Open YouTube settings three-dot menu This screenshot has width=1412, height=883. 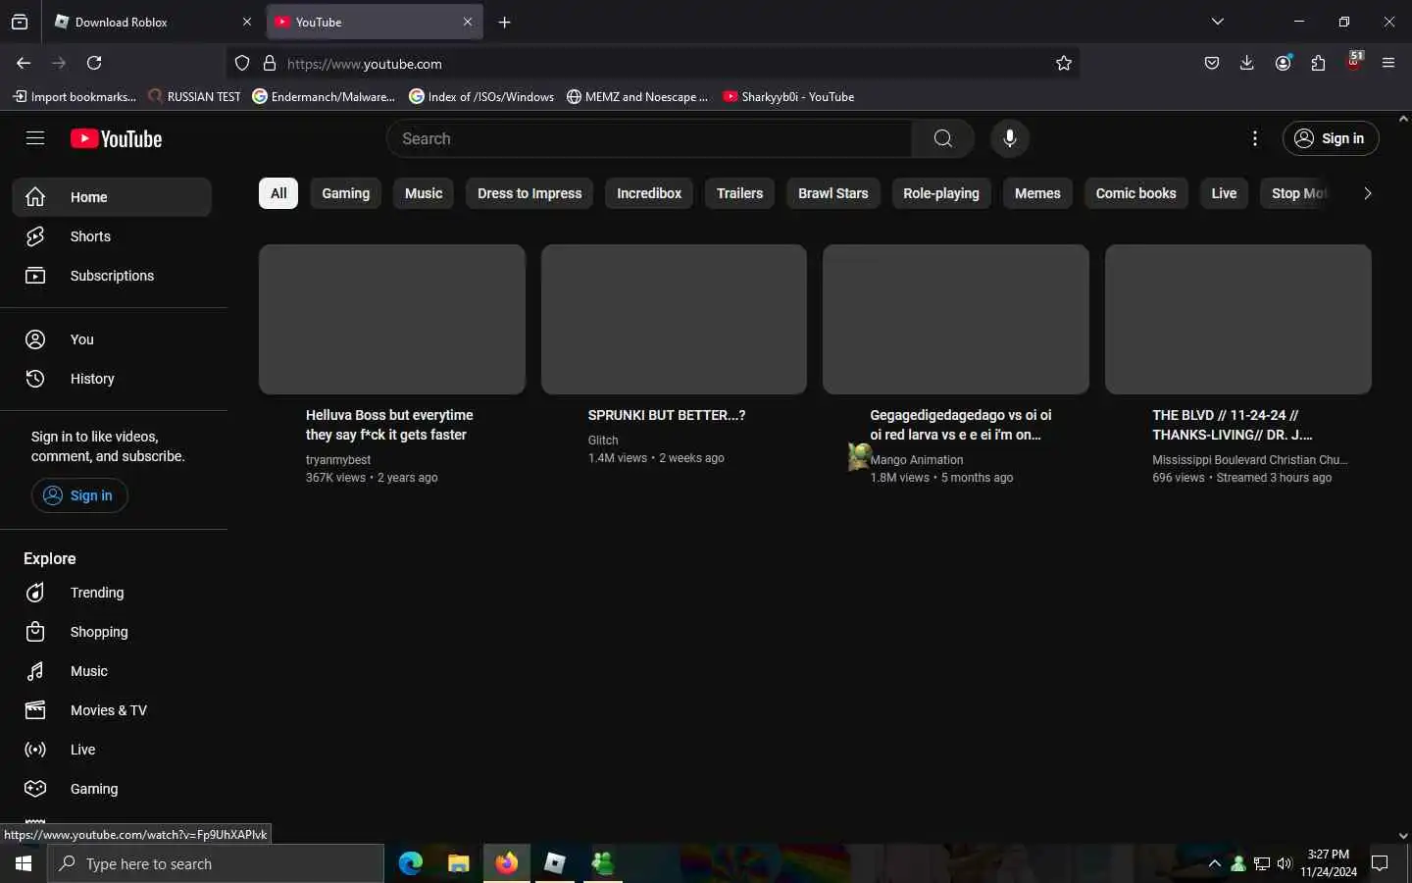coord(1255,138)
